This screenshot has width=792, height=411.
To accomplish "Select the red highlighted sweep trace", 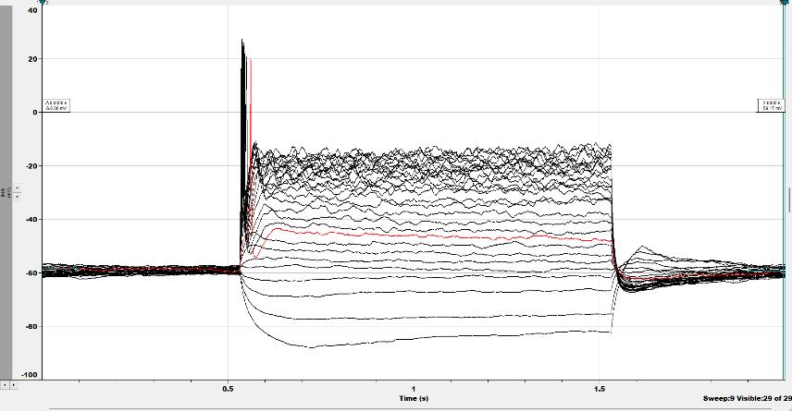I will point(370,236).
